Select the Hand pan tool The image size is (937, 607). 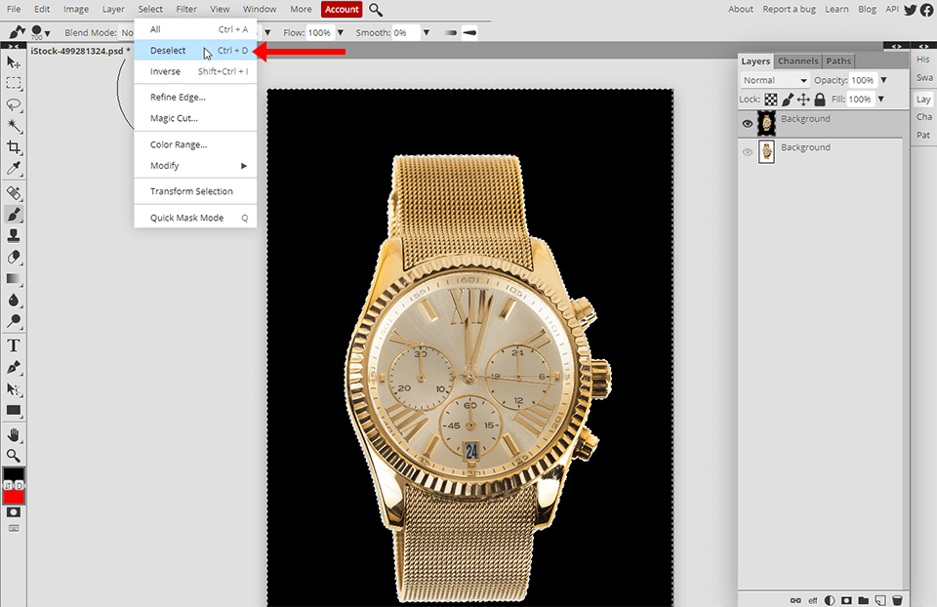14,434
